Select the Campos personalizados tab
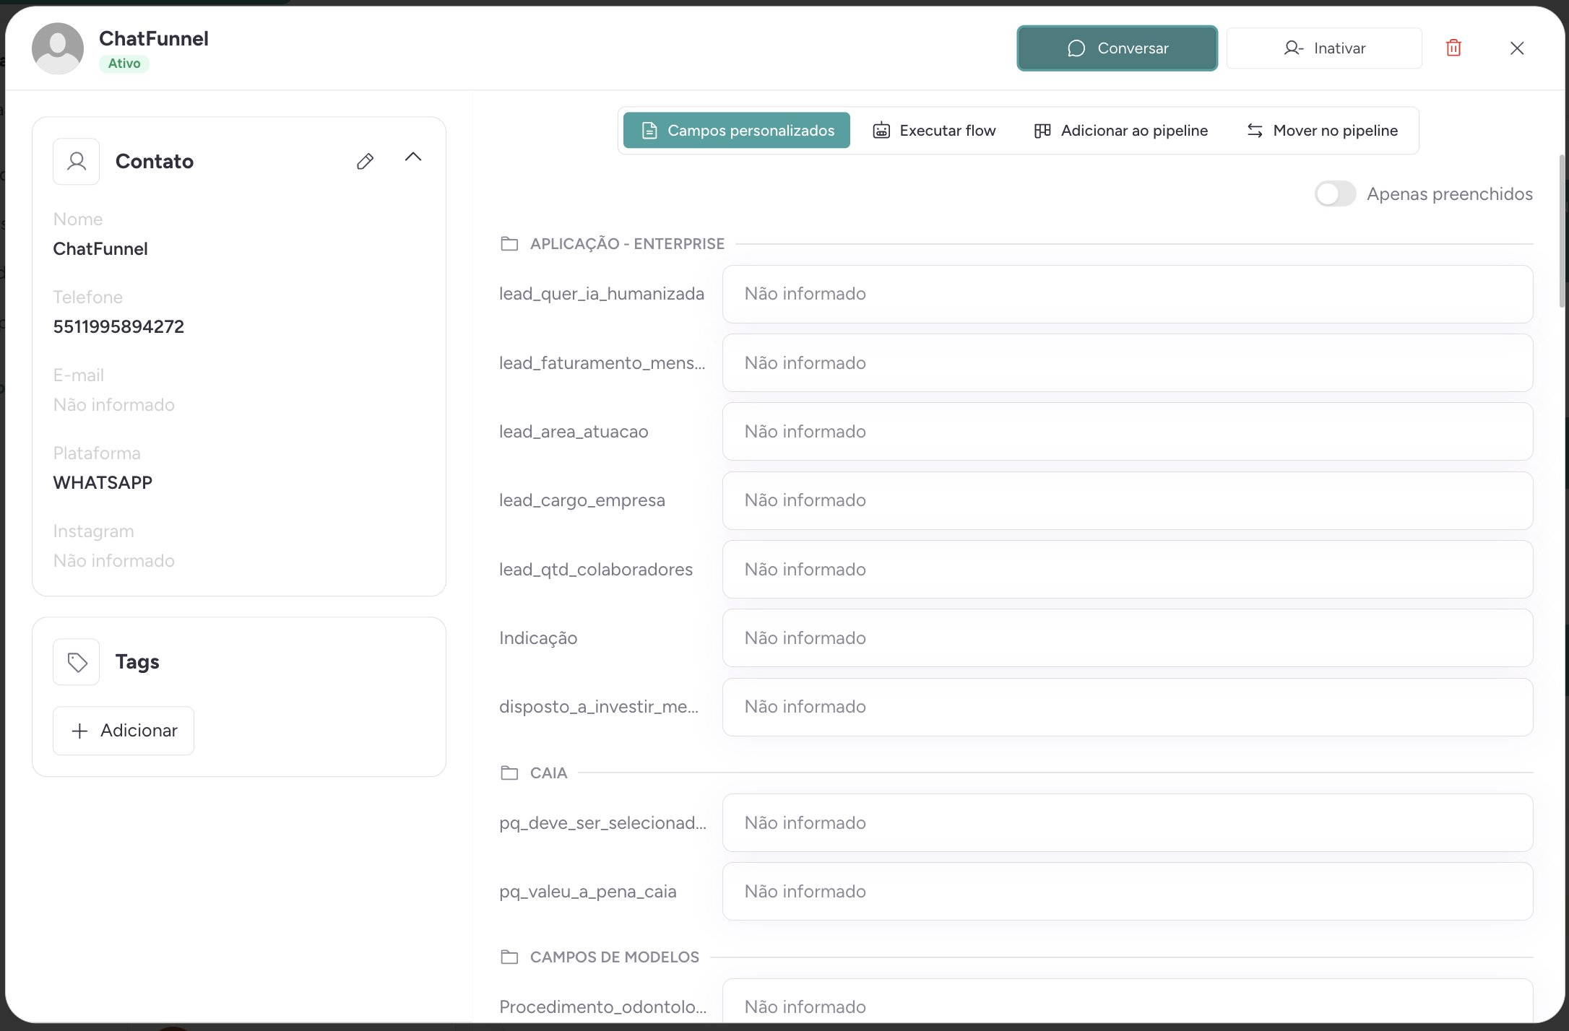This screenshot has height=1031, width=1569. [x=737, y=131]
